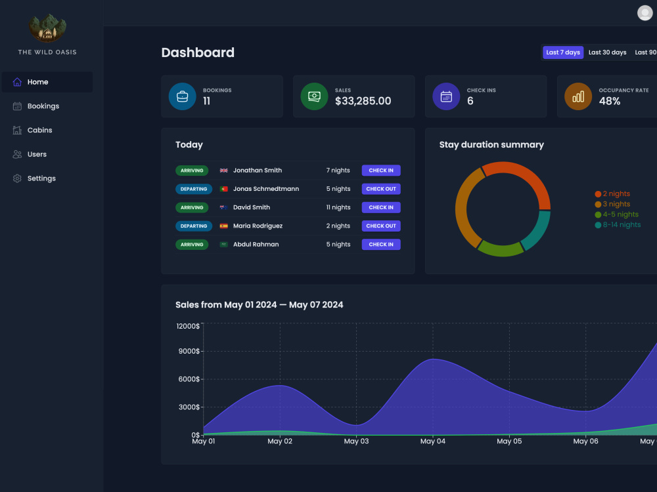This screenshot has height=492, width=657.
Task: Click the 9000$ y-axis label
Action: 189,351
